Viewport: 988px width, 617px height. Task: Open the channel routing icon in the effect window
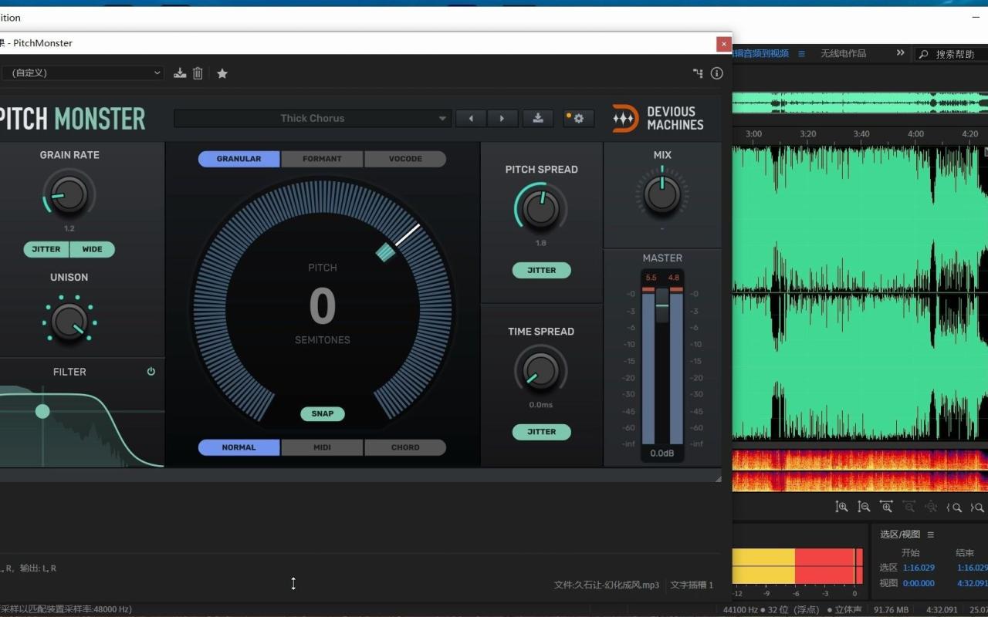click(x=698, y=73)
